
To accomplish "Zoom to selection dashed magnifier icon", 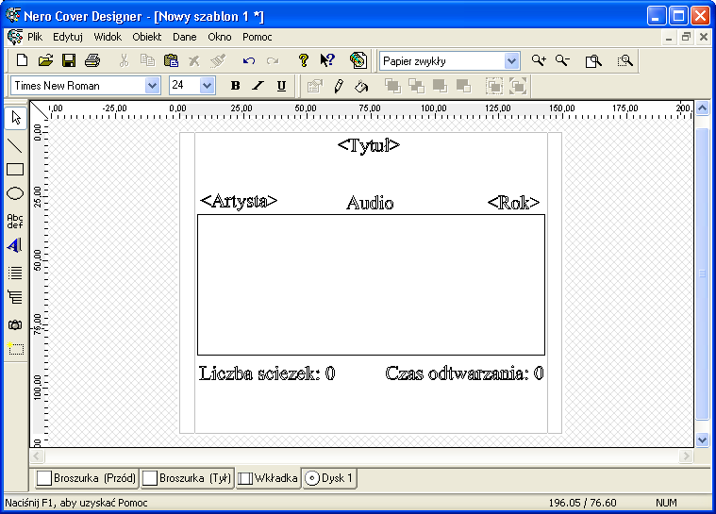I will [x=624, y=60].
